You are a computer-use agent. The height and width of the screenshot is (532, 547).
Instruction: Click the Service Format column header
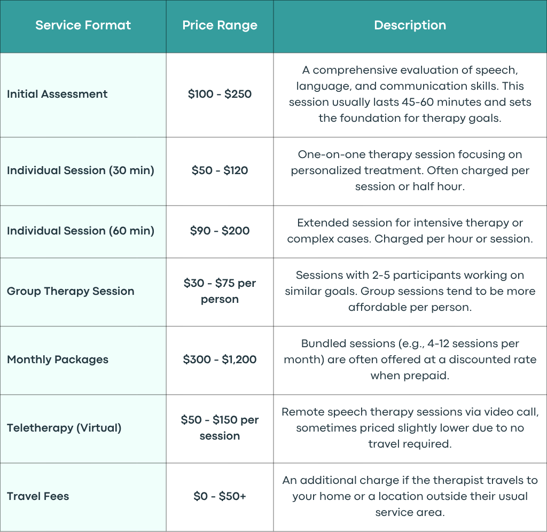tap(83, 25)
